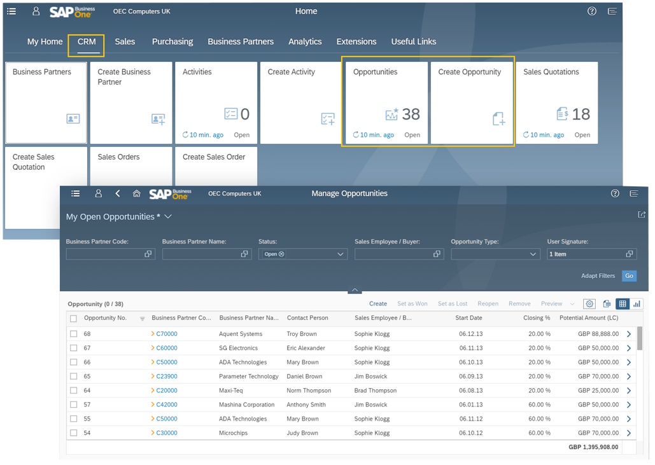The image size is (655, 465).
Task: Expand the Preview options arrow
Action: coord(572,304)
